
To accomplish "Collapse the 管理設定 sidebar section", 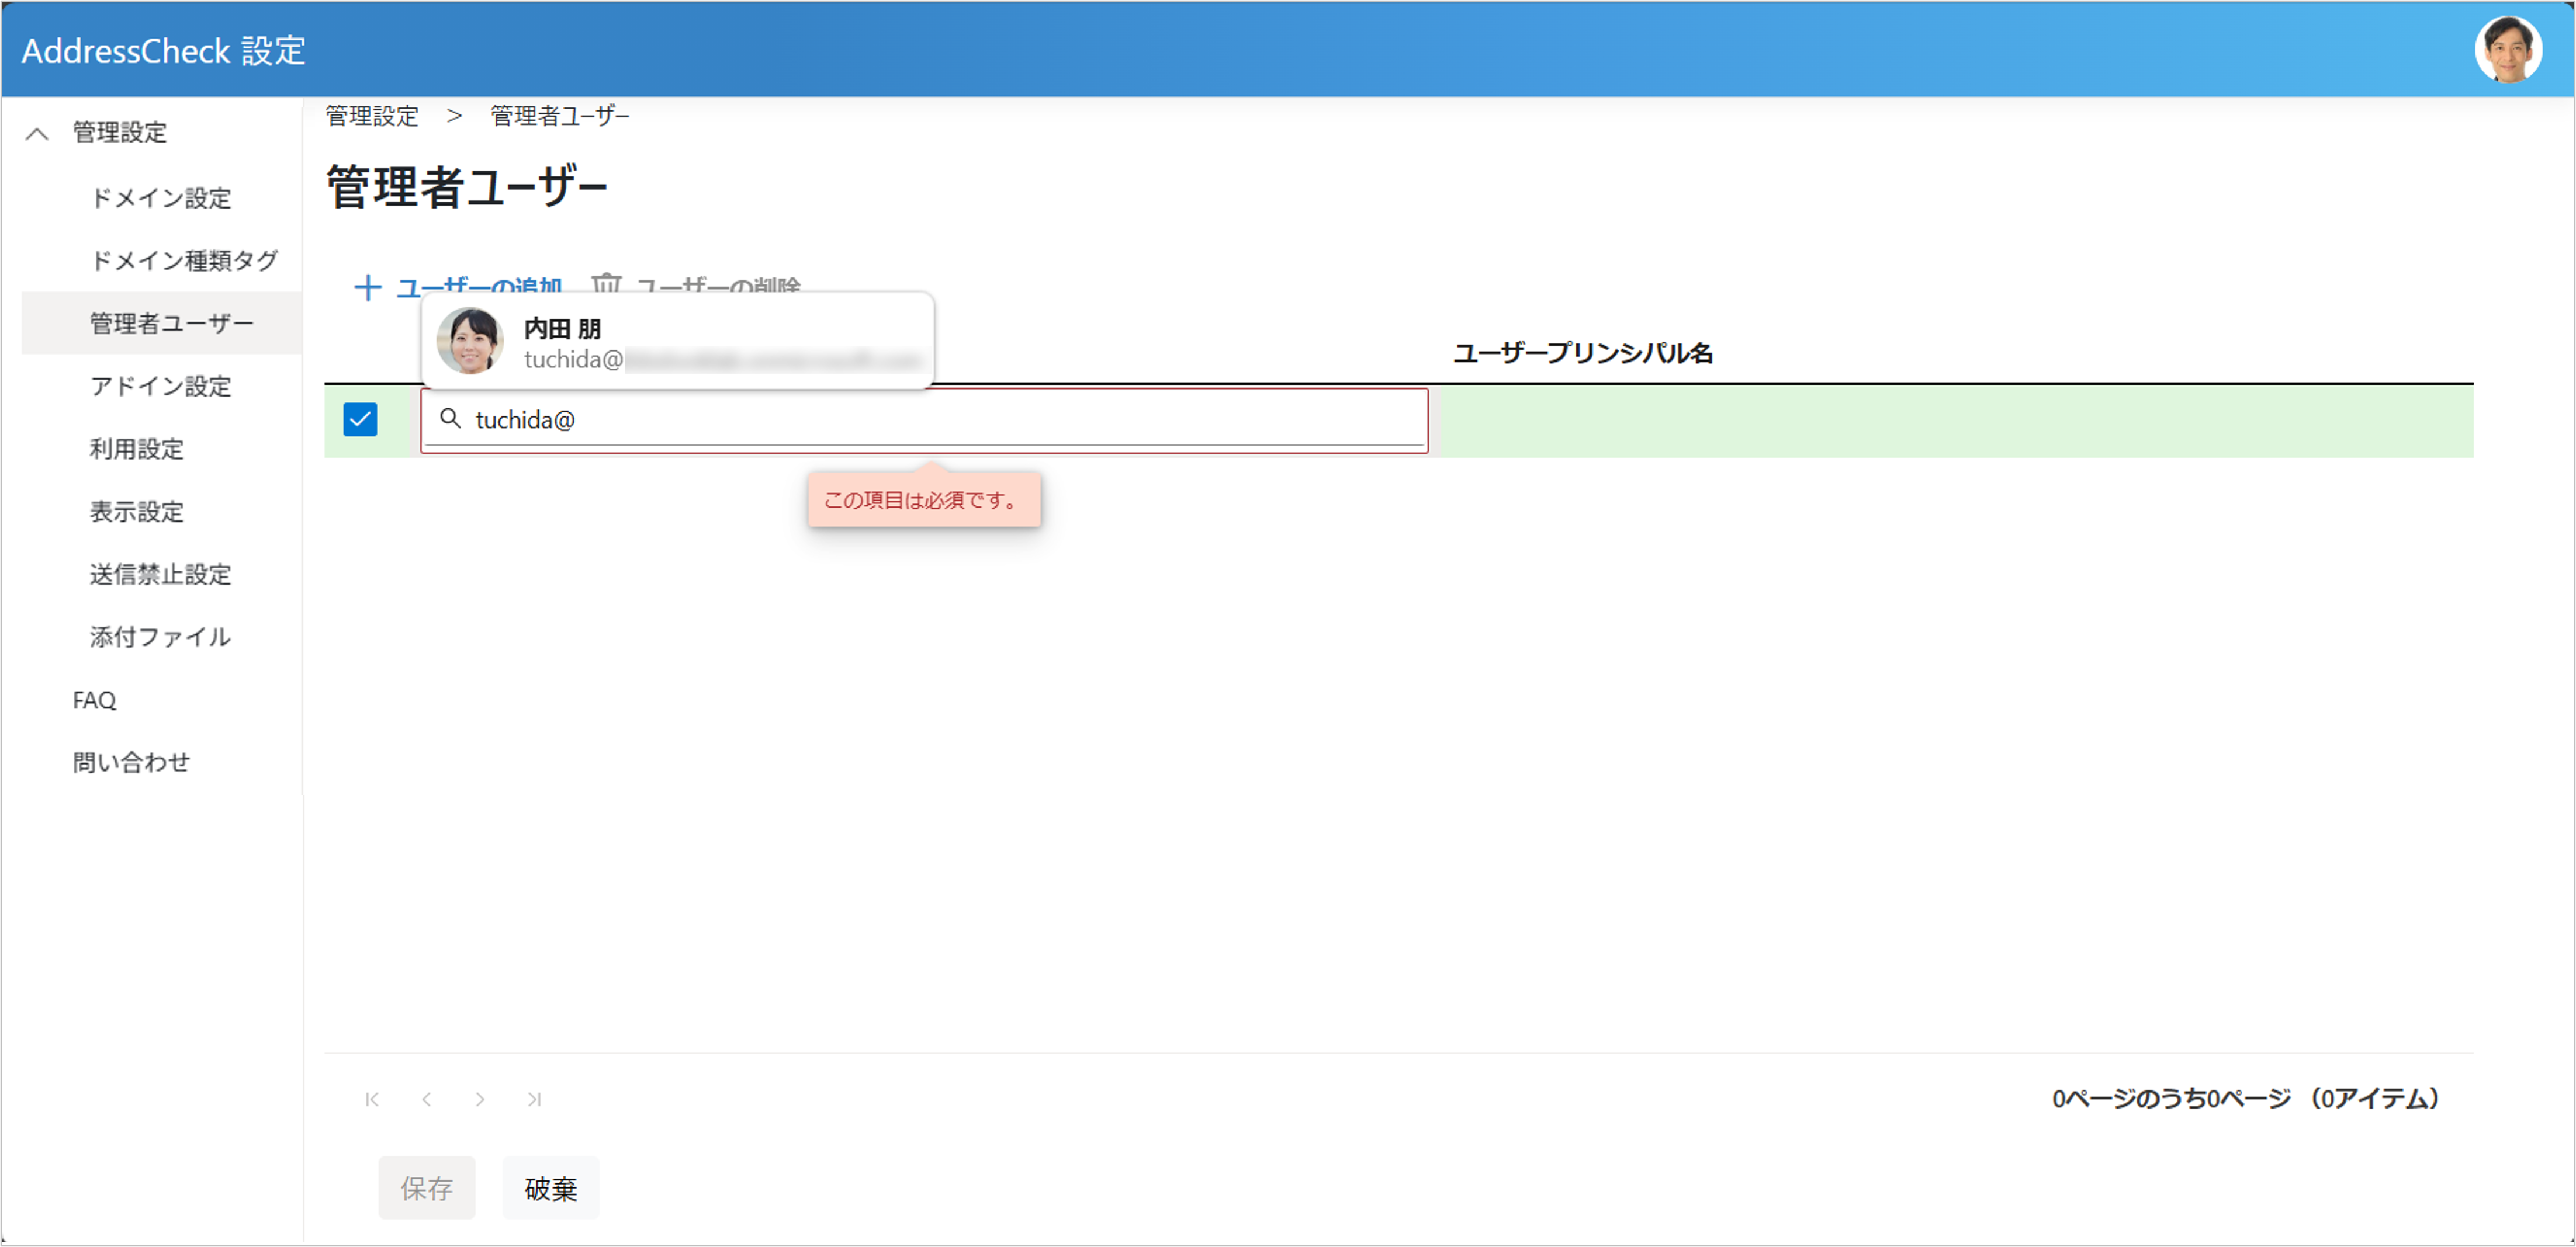I will pos(37,133).
